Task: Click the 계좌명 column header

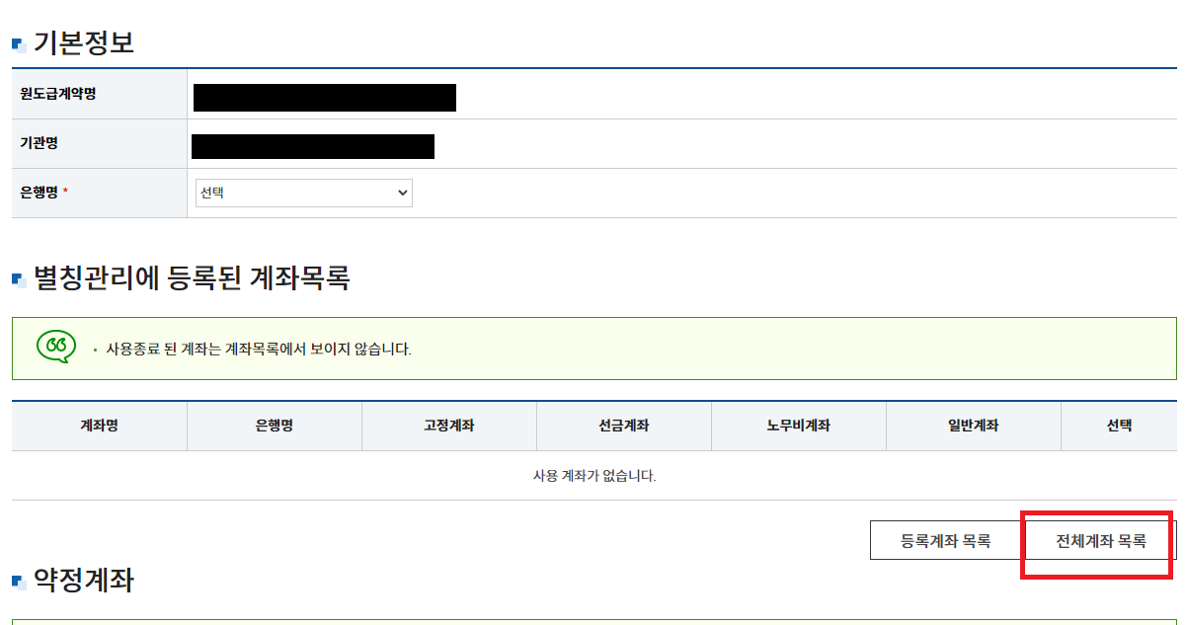Action: [100, 426]
